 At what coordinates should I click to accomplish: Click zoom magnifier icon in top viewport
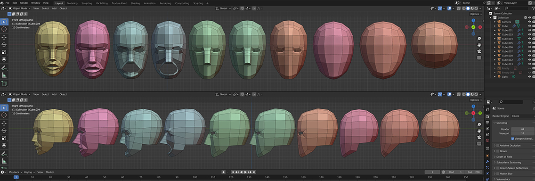(479, 39)
